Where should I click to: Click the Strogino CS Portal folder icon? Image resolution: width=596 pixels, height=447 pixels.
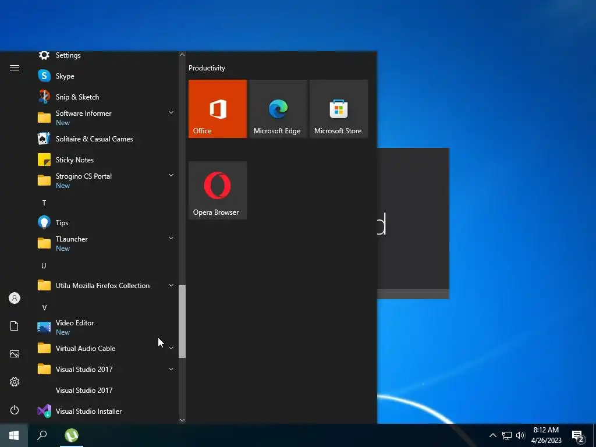(44, 180)
